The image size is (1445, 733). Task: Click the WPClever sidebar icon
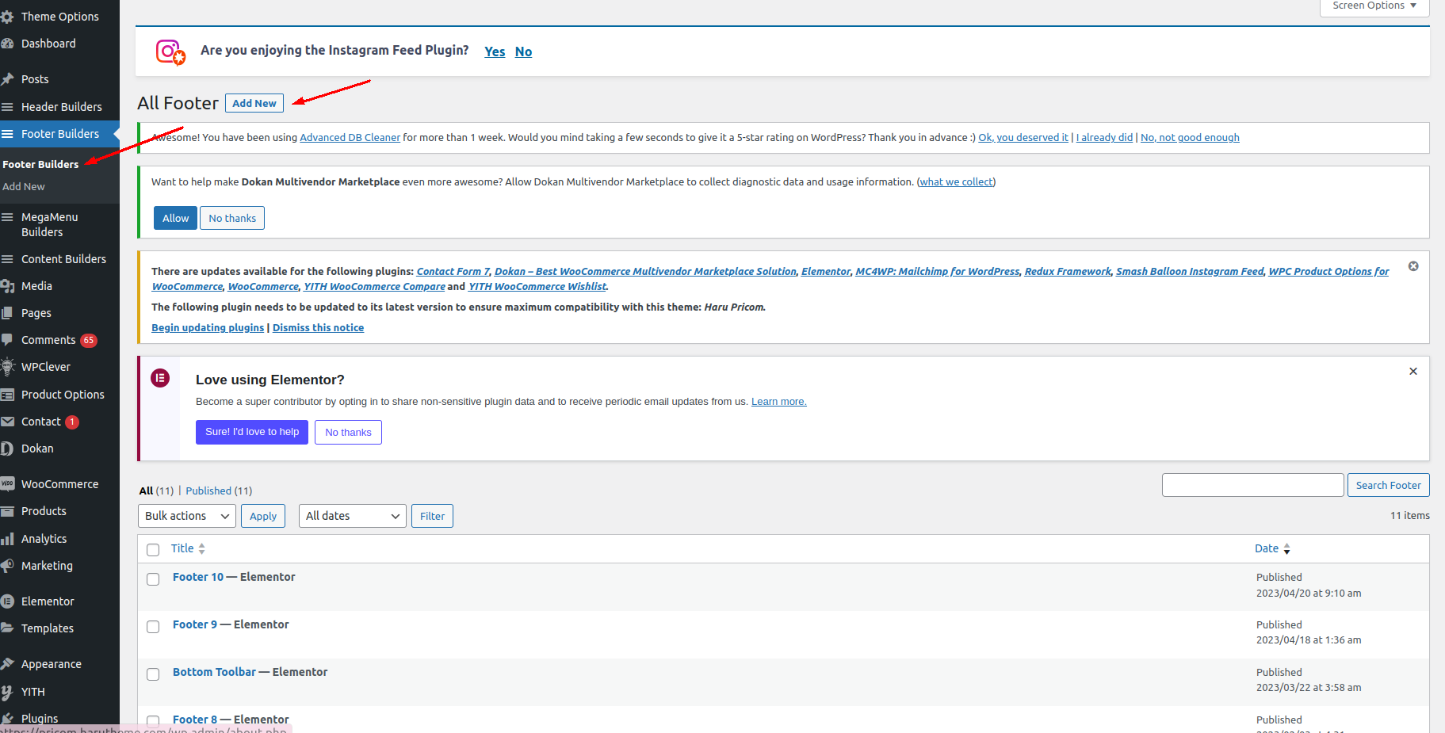(7, 367)
